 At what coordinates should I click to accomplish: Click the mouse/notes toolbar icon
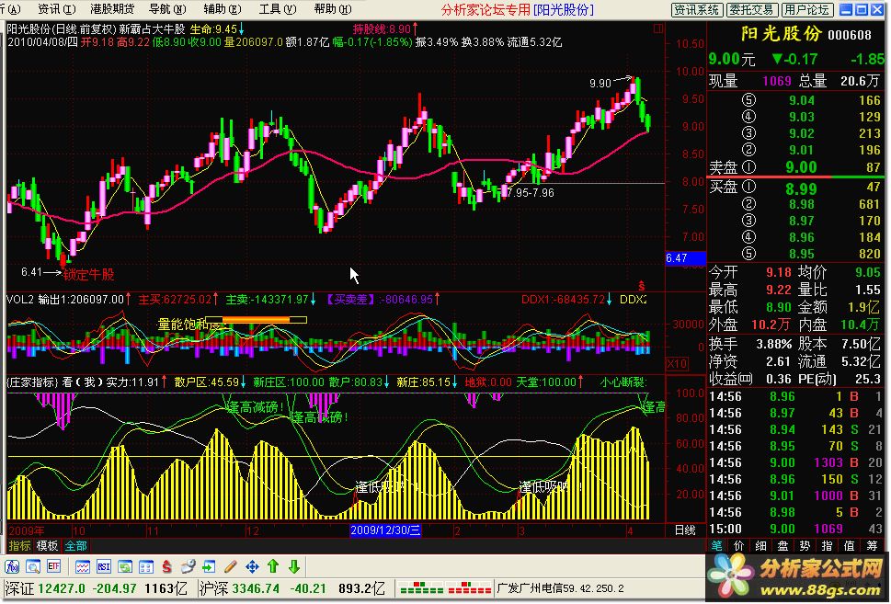[188, 566]
